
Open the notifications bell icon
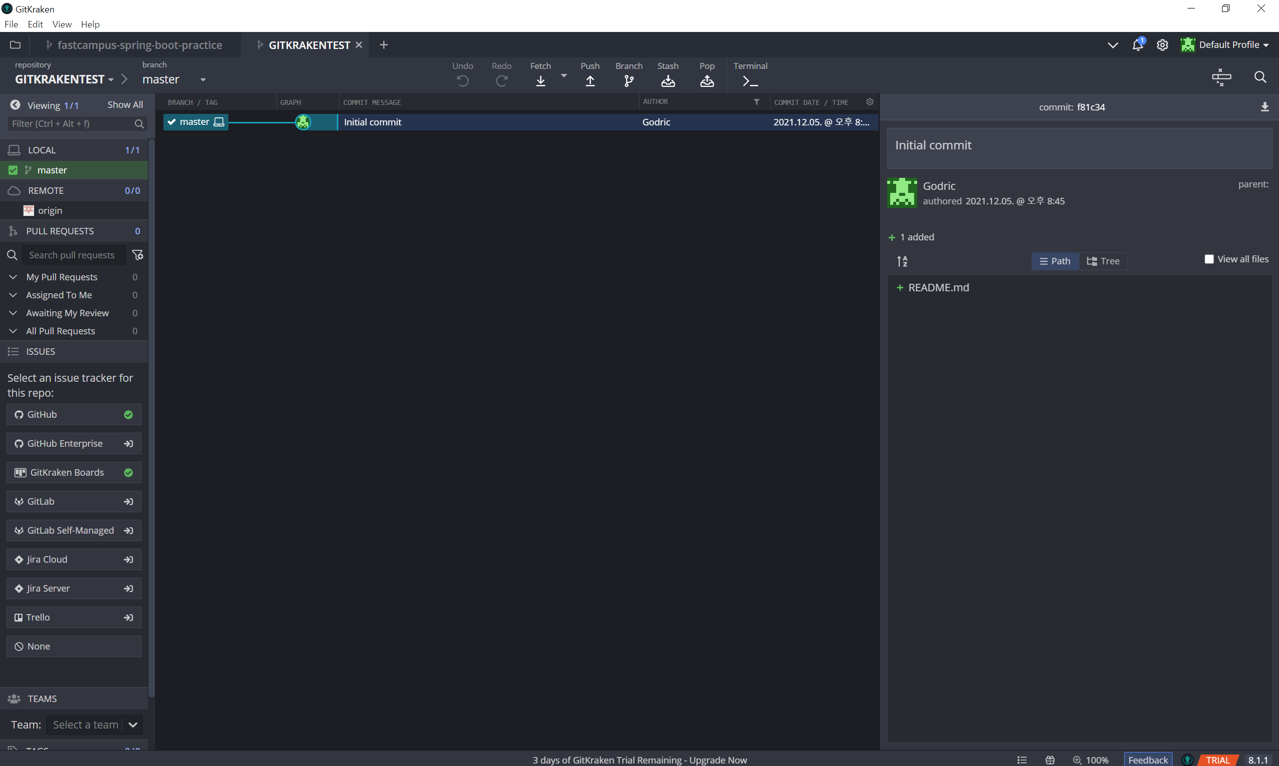[x=1138, y=45]
